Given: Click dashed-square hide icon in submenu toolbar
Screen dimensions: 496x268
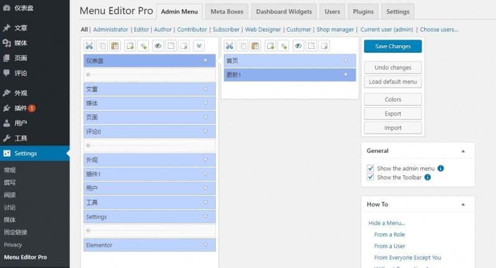Looking at the screenshot, I should (311, 46).
